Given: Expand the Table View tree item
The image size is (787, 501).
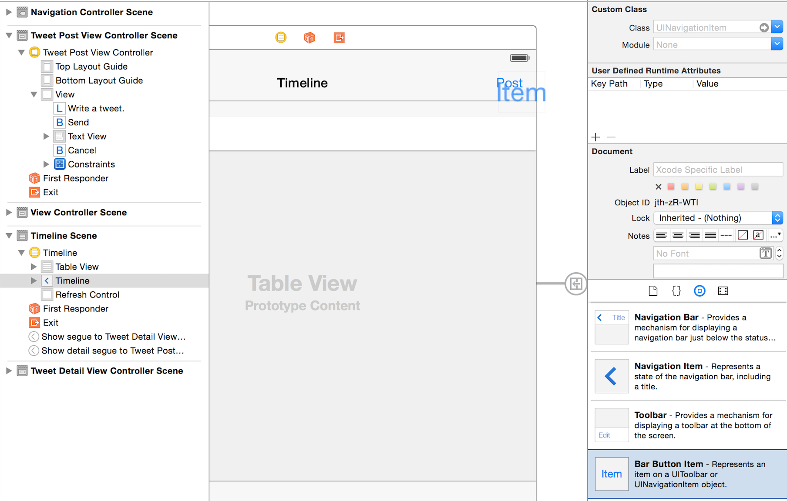Looking at the screenshot, I should [34, 267].
